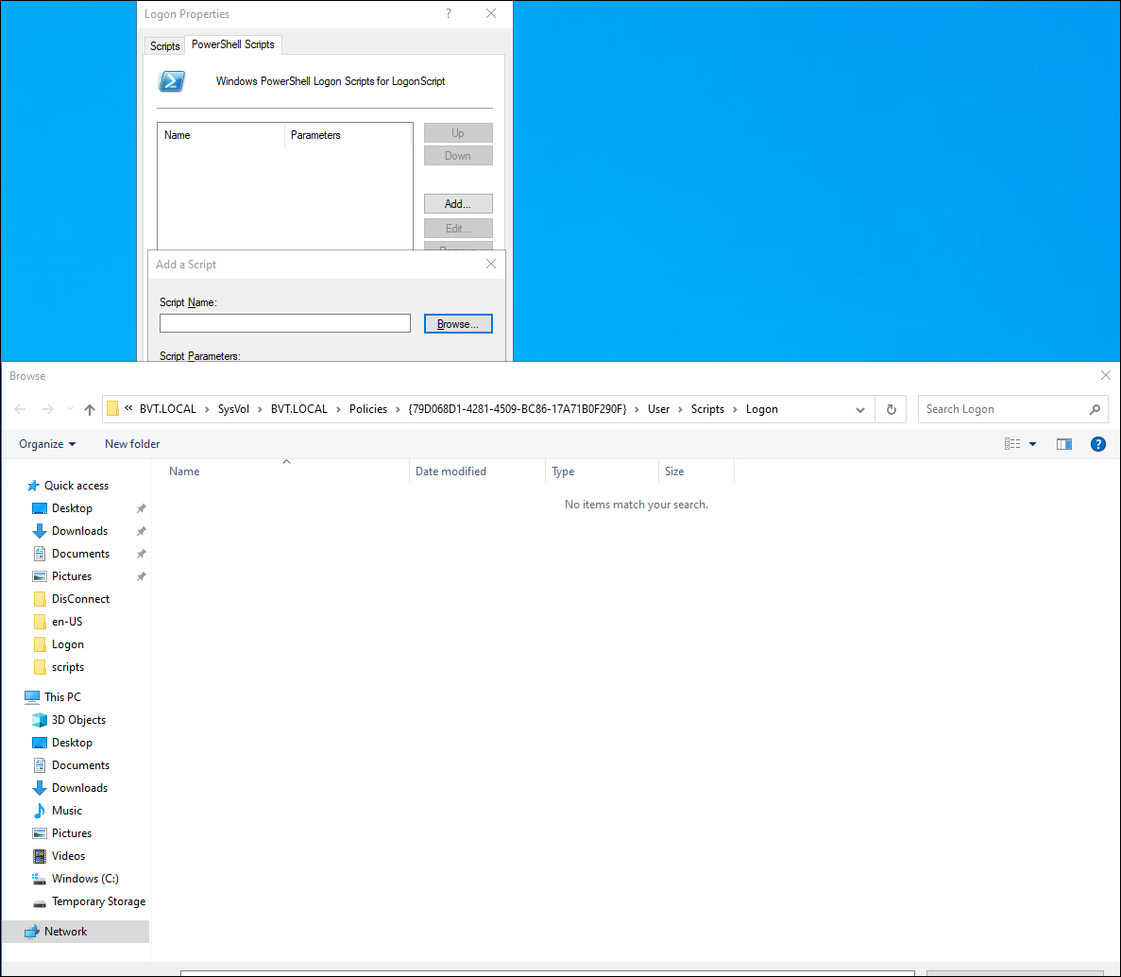Open Help in Browse dialog
The height and width of the screenshot is (977, 1121).
pos(1098,444)
